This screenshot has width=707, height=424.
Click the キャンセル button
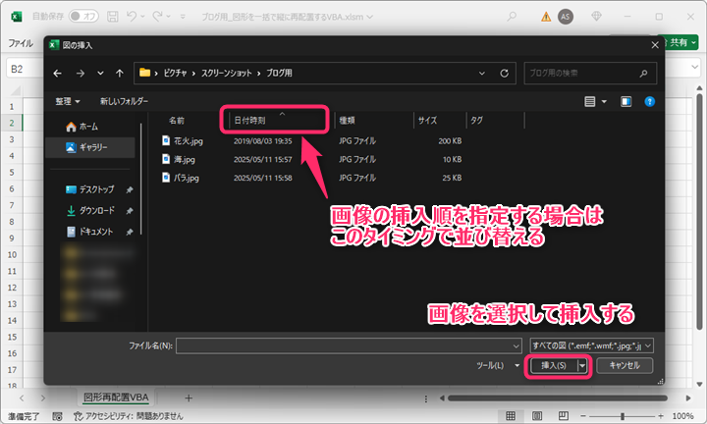tap(625, 365)
